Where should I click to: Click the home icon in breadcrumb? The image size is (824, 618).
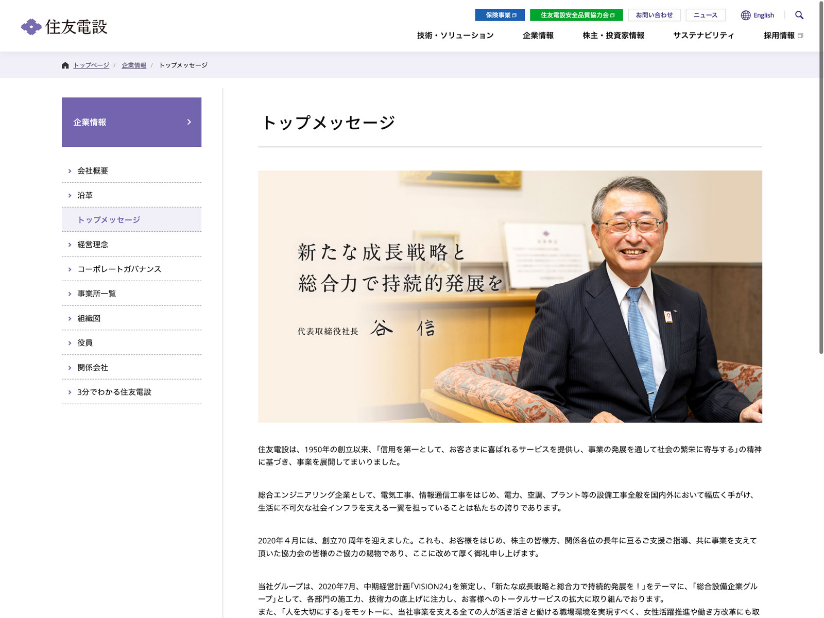[x=65, y=65]
